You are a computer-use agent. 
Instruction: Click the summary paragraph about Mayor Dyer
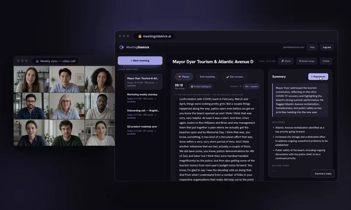[x=300, y=100]
